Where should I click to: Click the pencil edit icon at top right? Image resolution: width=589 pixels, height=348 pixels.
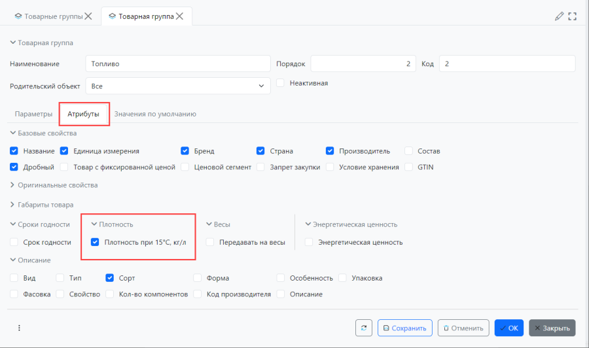click(559, 16)
